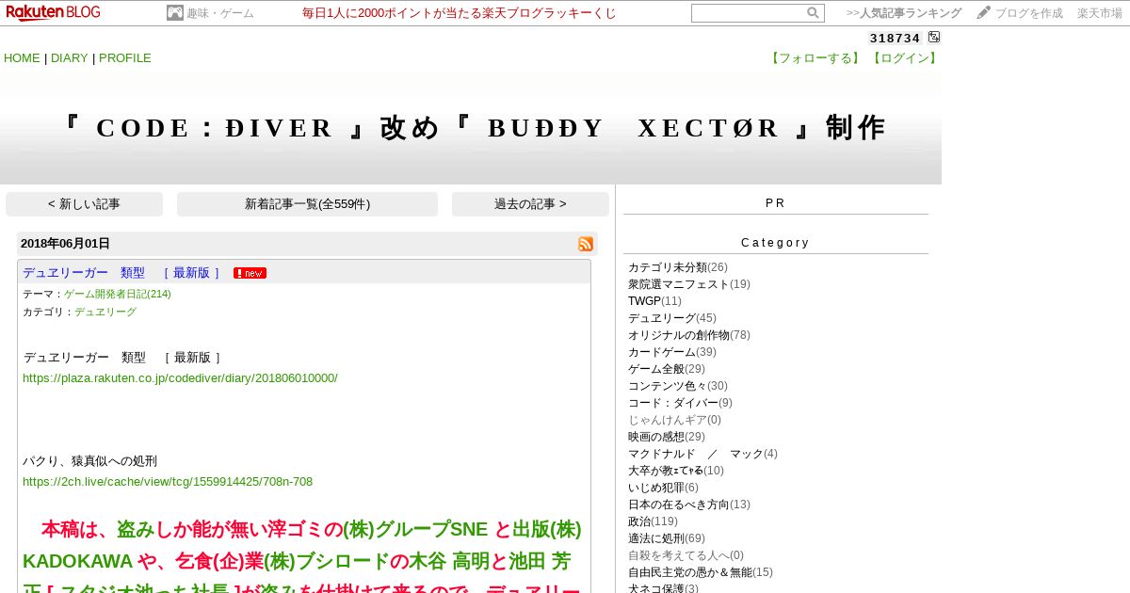
Task: Open category 犬ネコ保護(3)
Action: coord(664,588)
